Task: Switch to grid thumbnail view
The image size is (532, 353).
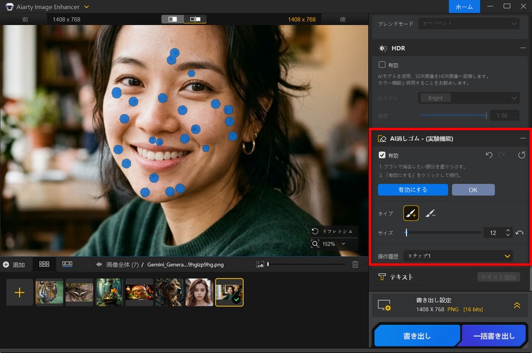Action: (x=44, y=264)
